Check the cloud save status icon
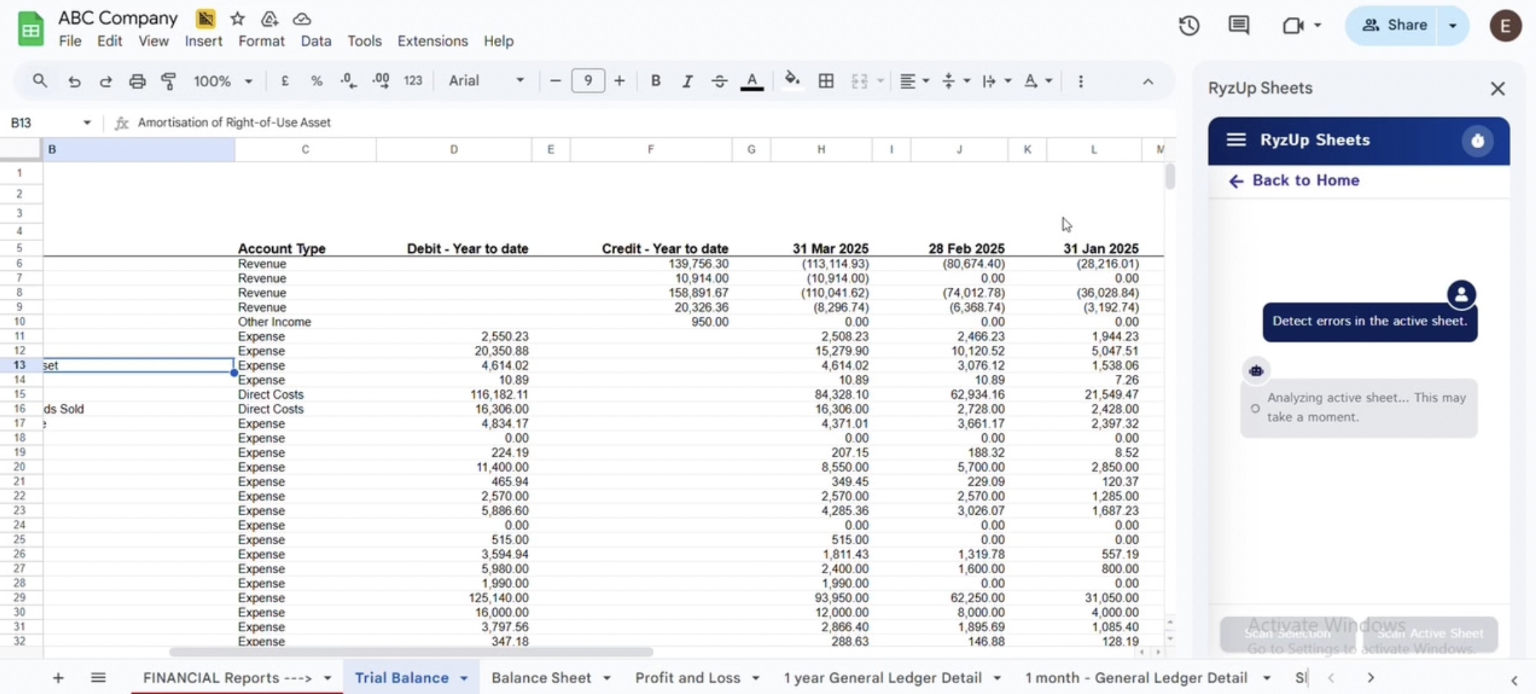The height and width of the screenshot is (694, 1536). pyautogui.click(x=302, y=19)
